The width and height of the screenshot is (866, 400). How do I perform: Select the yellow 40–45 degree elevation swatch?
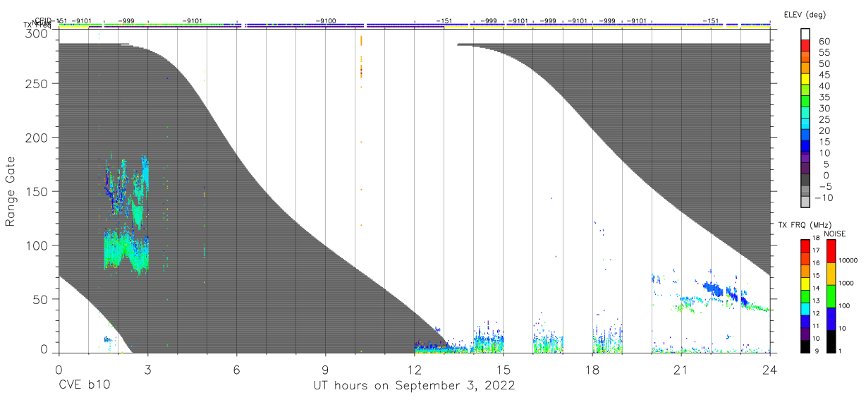pos(806,80)
